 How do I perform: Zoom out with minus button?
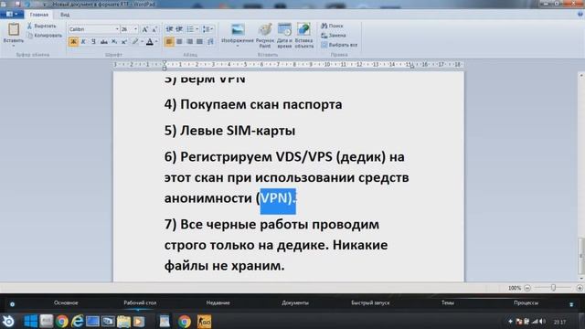(x=527, y=288)
